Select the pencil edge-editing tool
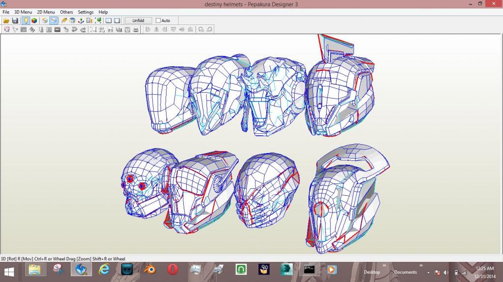 point(64,21)
